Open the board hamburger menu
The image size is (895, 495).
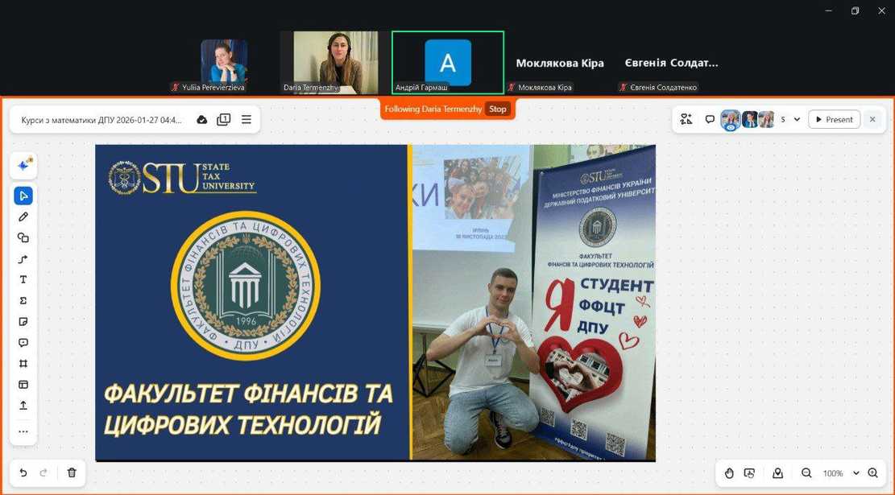tap(246, 118)
